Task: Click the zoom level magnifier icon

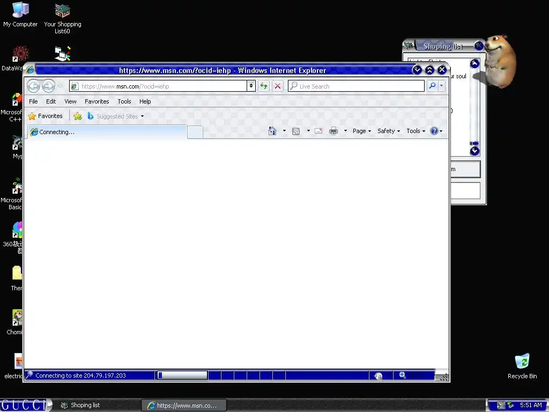Action: 402,375
